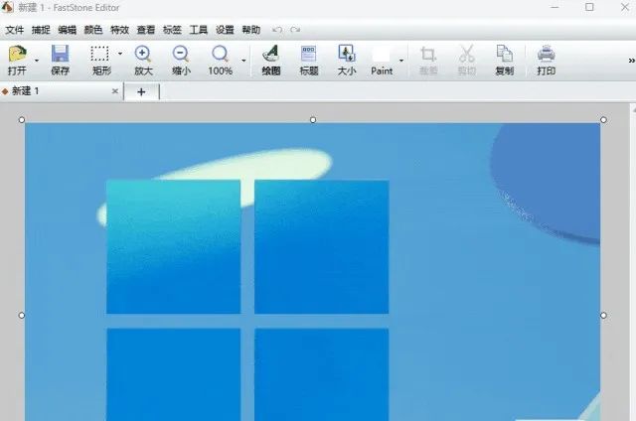Screen dimensions: 636x421
Task: Open the 查看 menu
Action: 146,30
